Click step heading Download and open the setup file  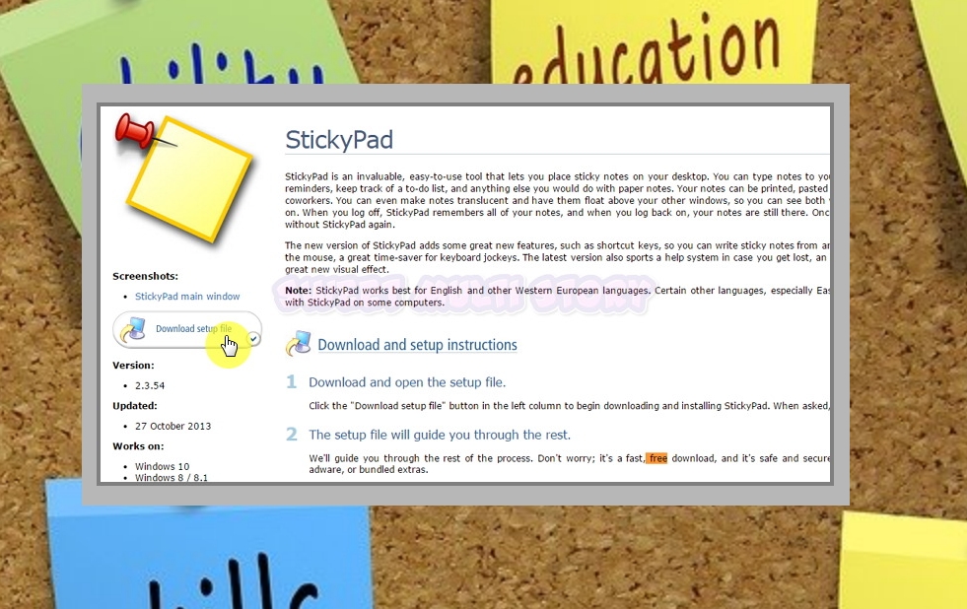(x=407, y=382)
